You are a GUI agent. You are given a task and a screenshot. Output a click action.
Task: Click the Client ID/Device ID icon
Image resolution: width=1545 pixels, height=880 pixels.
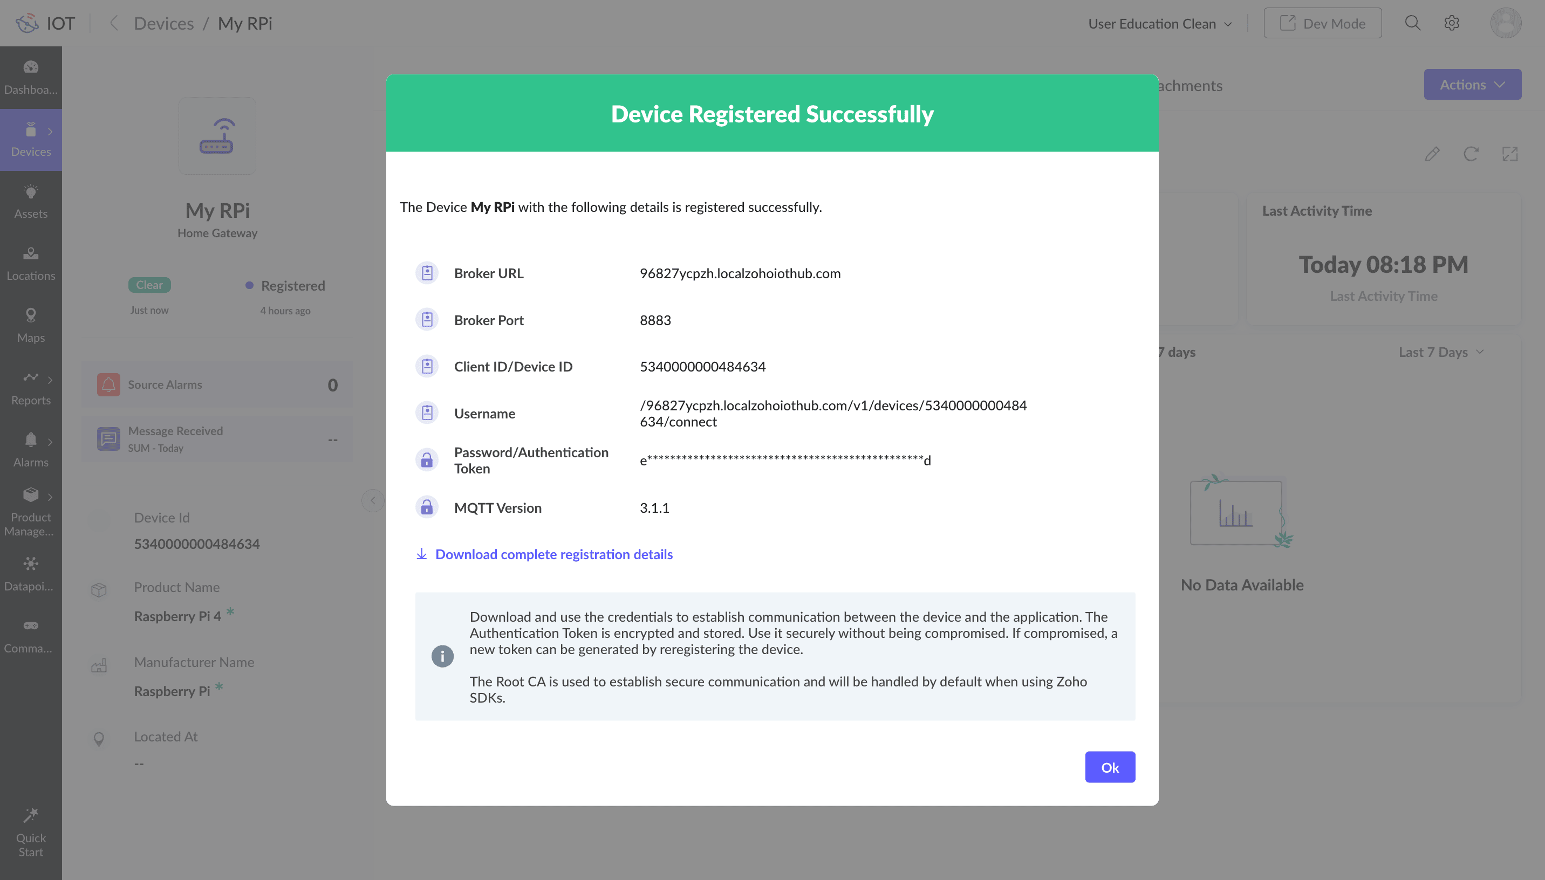[x=427, y=366]
